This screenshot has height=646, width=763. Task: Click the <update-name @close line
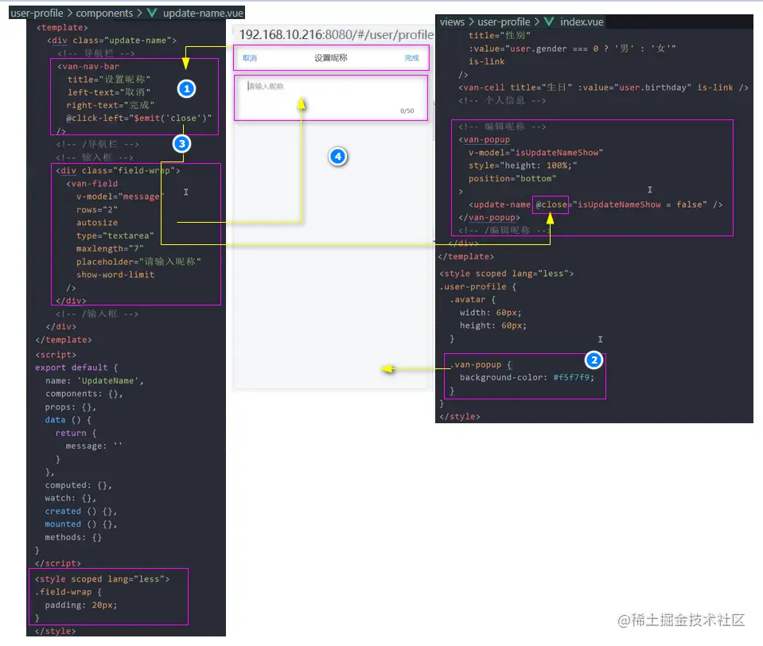pyautogui.click(x=596, y=204)
